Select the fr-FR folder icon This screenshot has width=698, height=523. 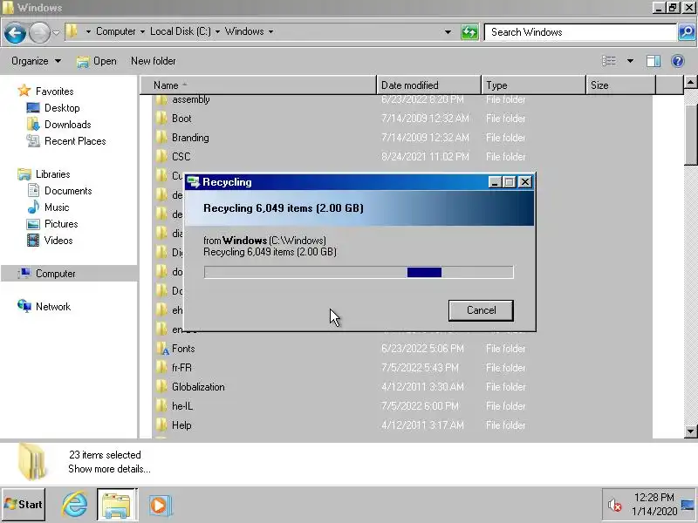click(x=162, y=367)
